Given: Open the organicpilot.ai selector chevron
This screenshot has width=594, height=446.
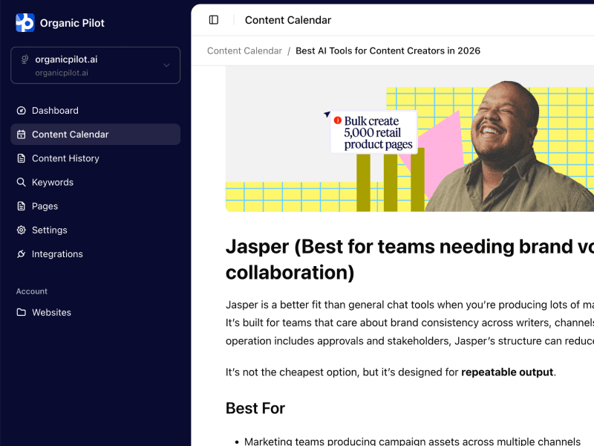Looking at the screenshot, I should click(x=169, y=65).
